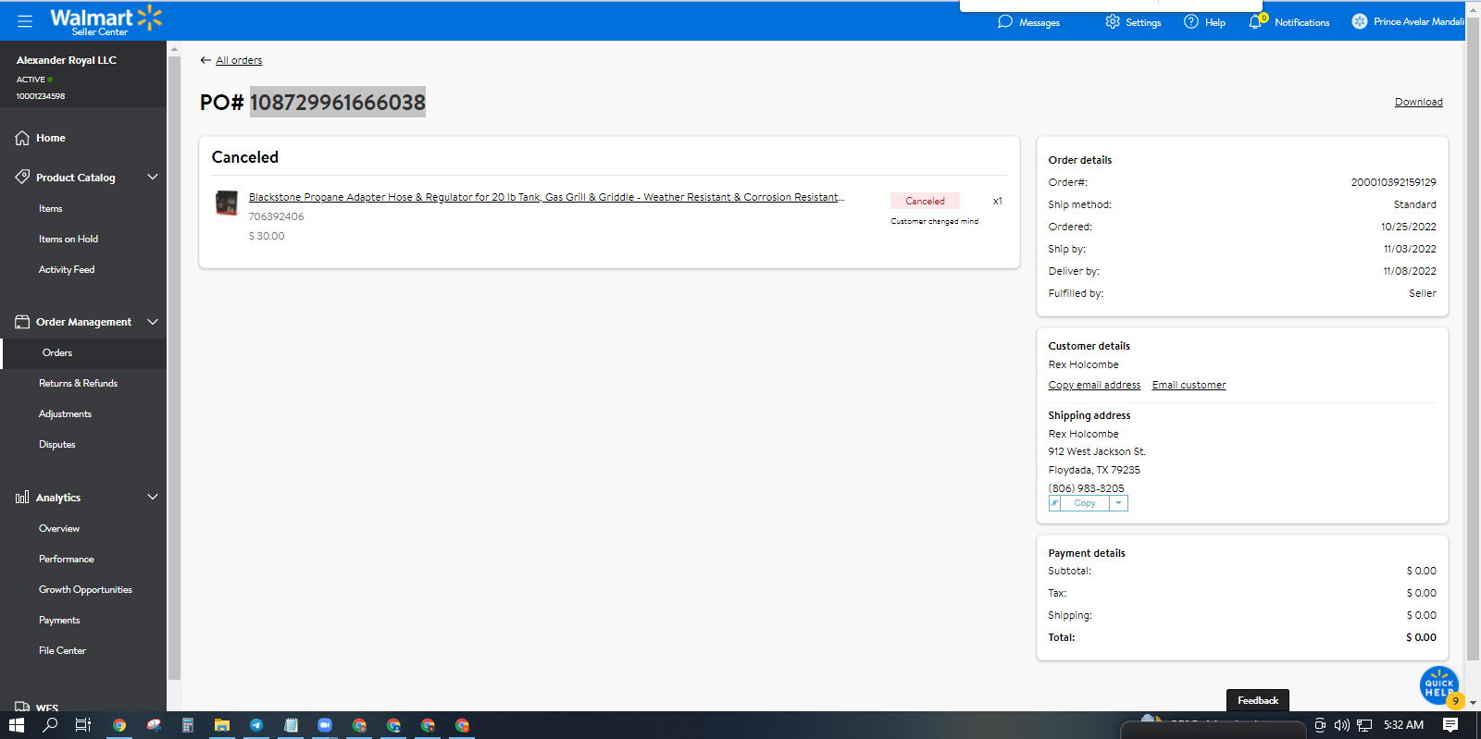The image size is (1481, 739).
Task: Click the highlighted PO number 108729961666038
Action: [338, 102]
